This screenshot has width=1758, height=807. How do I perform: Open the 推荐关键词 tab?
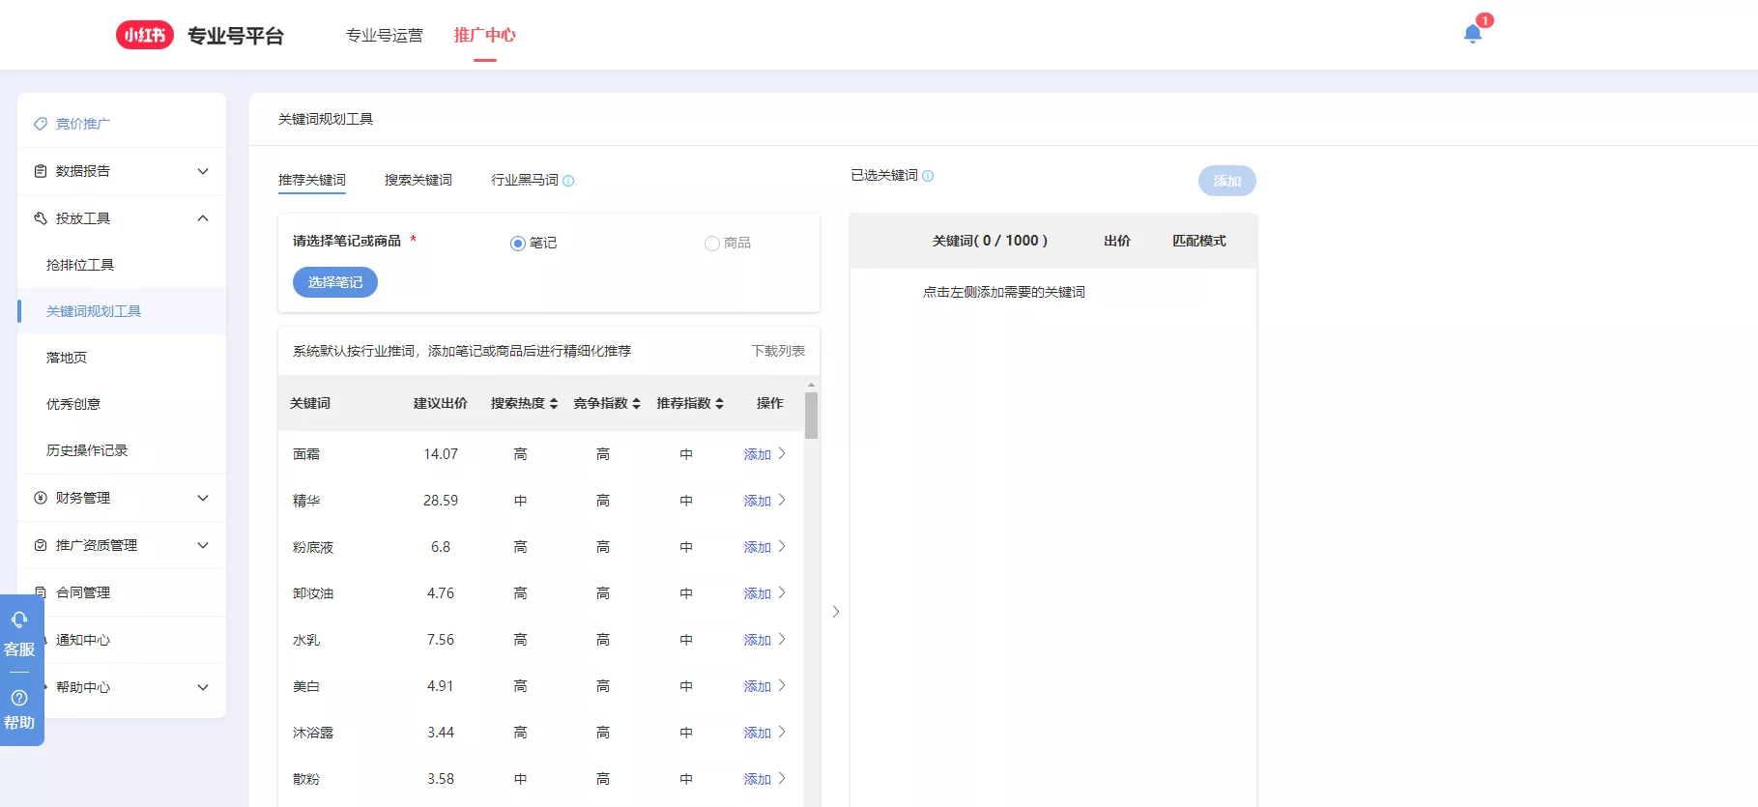pyautogui.click(x=312, y=180)
